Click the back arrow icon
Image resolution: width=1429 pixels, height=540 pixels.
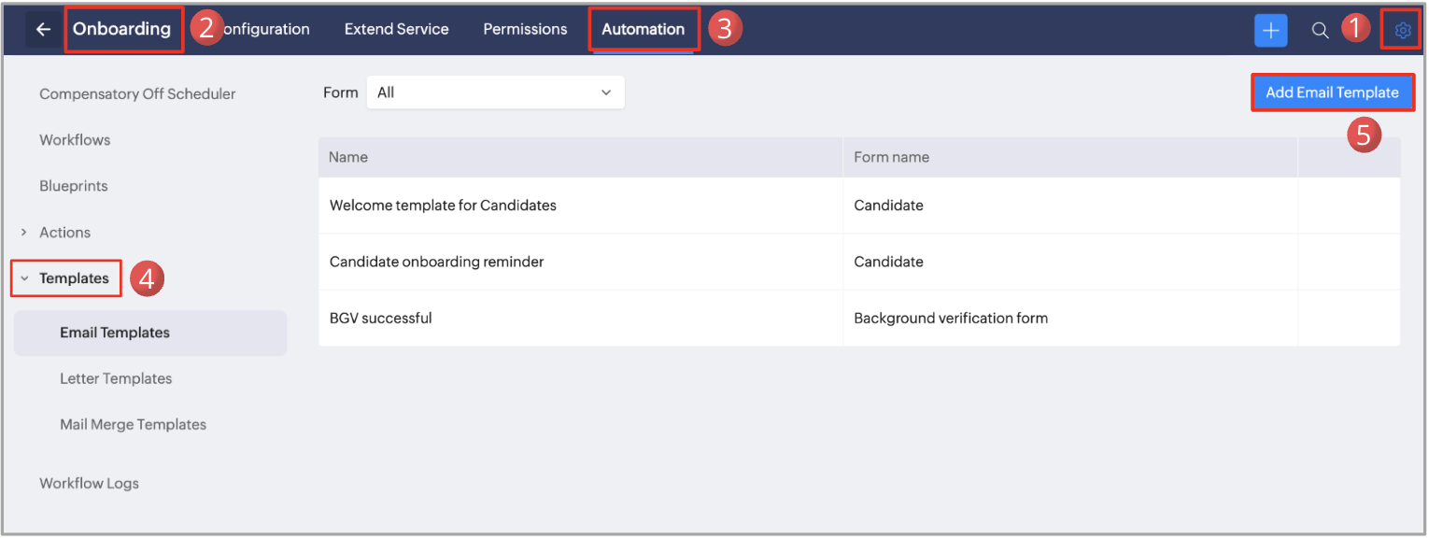click(43, 29)
